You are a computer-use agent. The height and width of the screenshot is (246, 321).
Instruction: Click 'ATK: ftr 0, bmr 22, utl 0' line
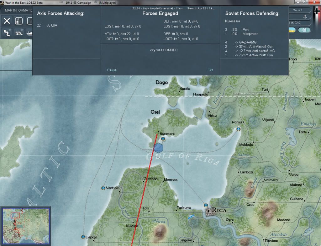click(x=122, y=34)
